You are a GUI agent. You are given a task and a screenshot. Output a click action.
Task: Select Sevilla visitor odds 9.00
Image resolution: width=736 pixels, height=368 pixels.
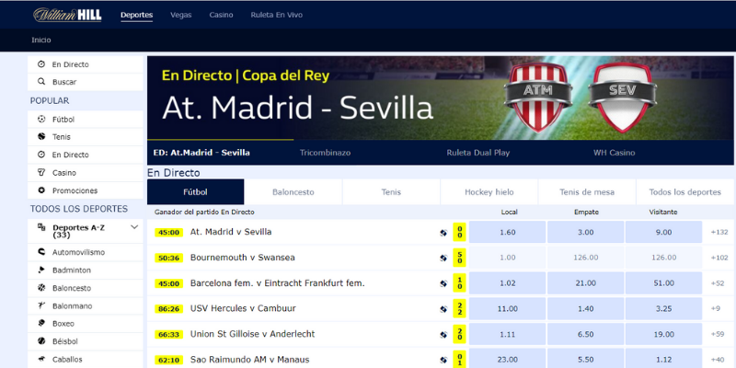[663, 232]
